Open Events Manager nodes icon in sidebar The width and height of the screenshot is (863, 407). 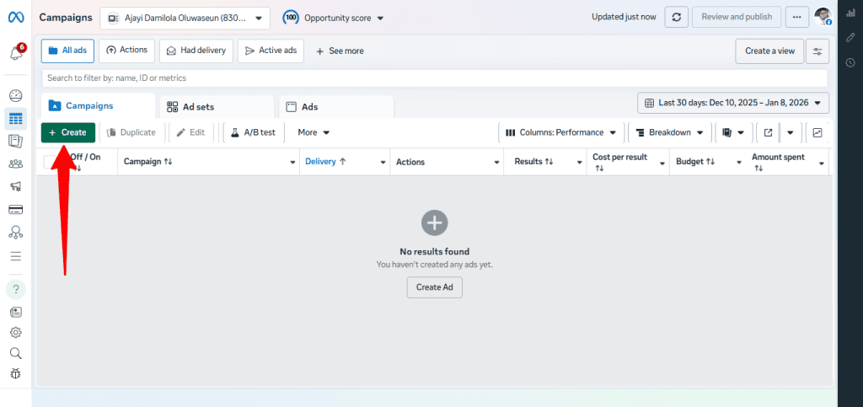[16, 232]
